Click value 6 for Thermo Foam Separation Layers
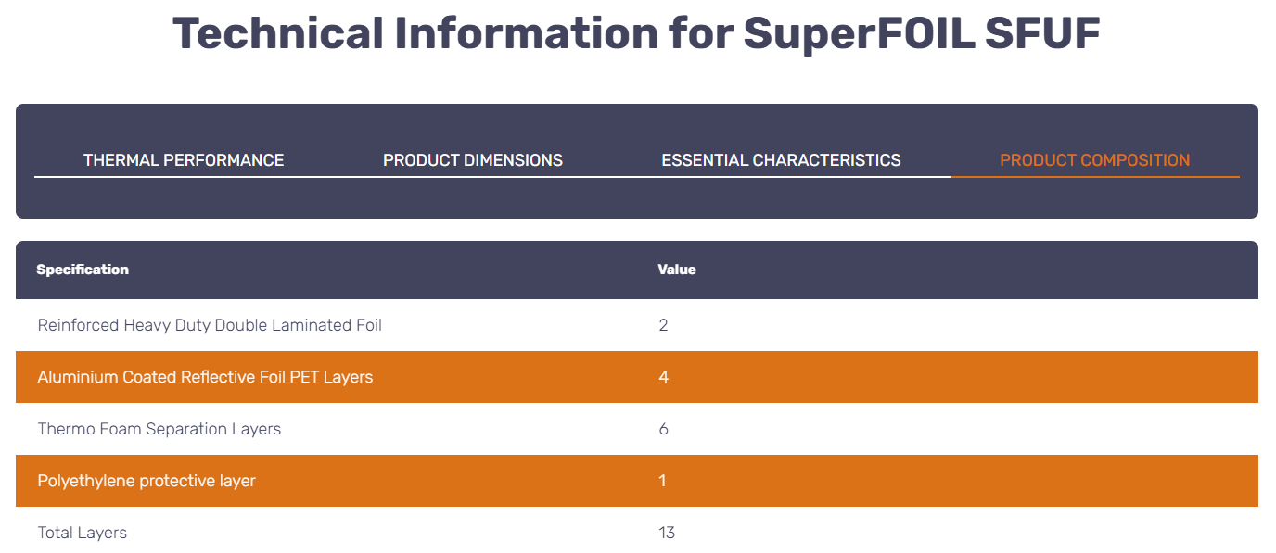The image size is (1276, 553). (x=663, y=429)
